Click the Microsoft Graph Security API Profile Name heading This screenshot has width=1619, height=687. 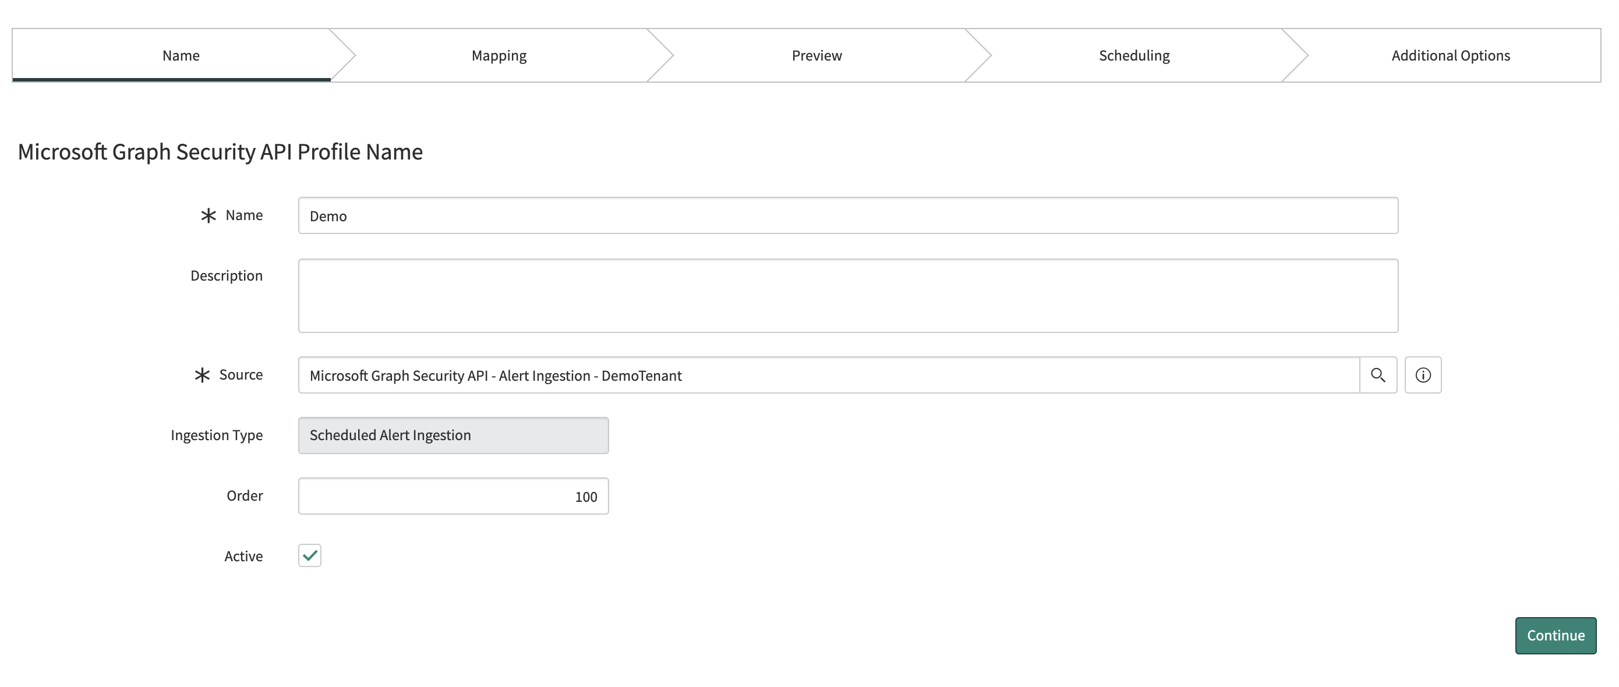[220, 151]
